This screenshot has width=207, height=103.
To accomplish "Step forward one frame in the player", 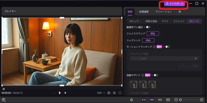I will [x=65, y=93].
